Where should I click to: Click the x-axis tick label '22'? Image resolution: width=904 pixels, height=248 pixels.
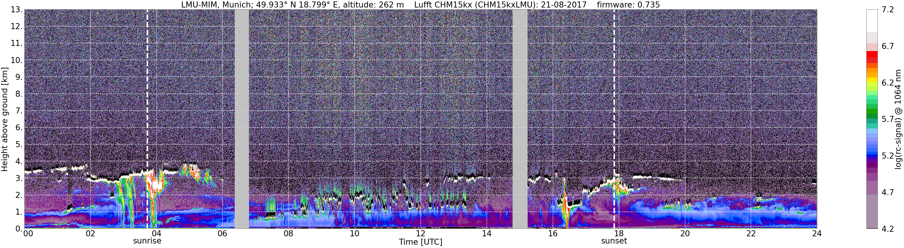pyautogui.click(x=751, y=234)
